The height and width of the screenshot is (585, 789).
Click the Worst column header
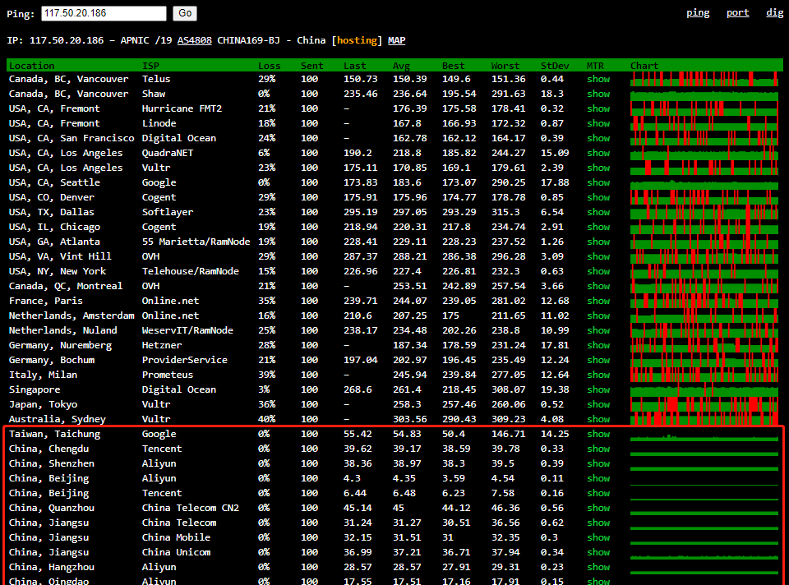[x=505, y=66]
